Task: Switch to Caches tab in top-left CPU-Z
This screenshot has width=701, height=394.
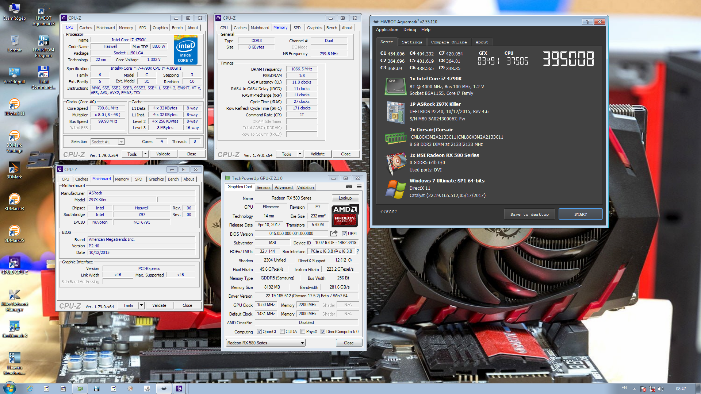Action: (x=85, y=28)
